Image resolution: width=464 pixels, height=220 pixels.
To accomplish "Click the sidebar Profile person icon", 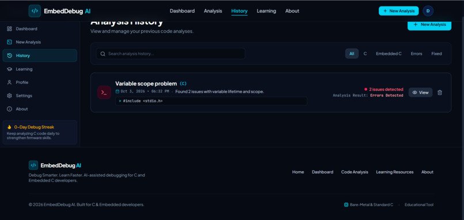I will pyautogui.click(x=9, y=82).
